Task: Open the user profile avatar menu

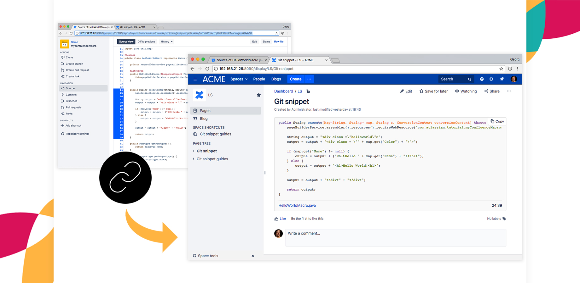Action: [514, 79]
